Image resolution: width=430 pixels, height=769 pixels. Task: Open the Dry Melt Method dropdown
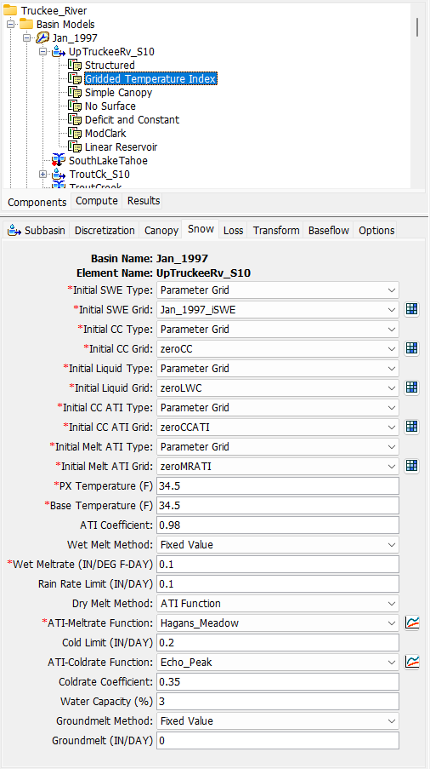(278, 603)
